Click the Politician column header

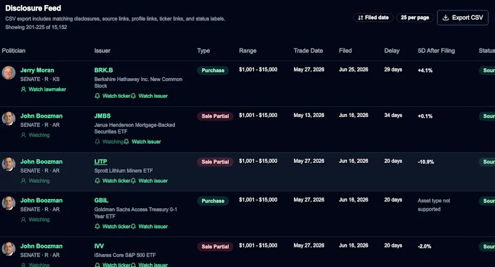[14, 51]
